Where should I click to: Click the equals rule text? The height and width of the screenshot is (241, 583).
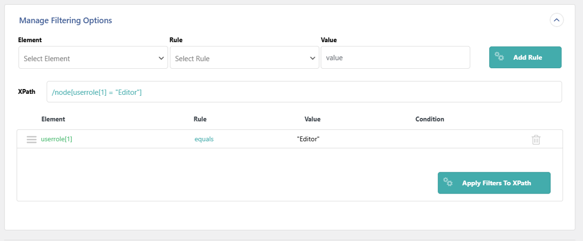[x=204, y=139]
